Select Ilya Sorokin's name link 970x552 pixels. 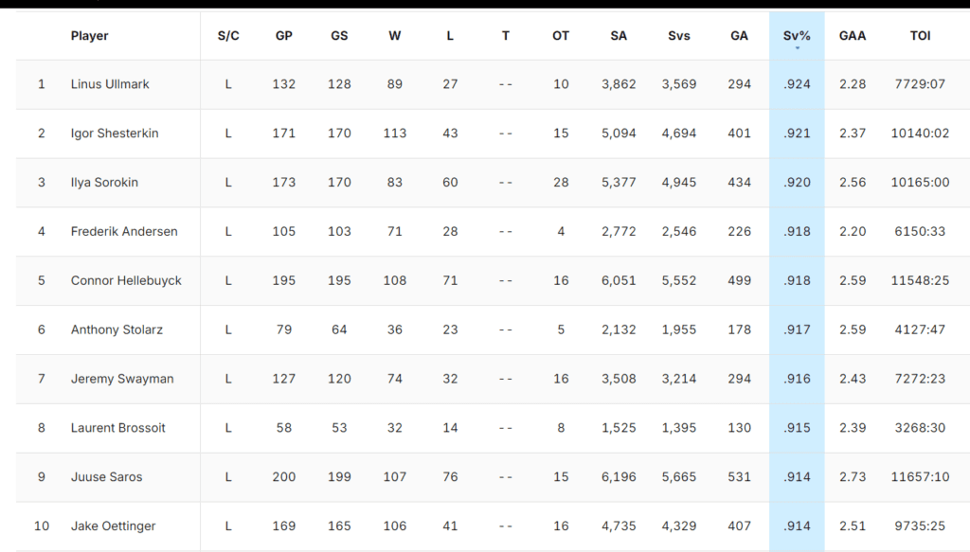coord(104,183)
